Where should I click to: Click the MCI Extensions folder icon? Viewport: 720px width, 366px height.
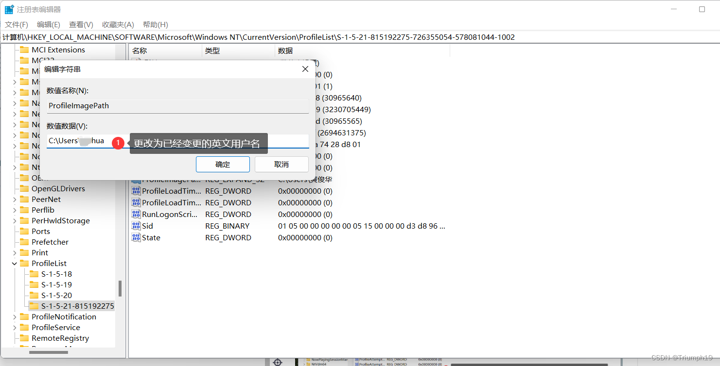(24, 50)
